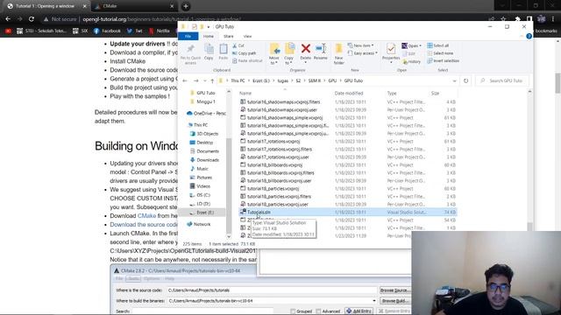561x315 pixels.
Task: Click the Explorer help question icon
Action: tap(529, 36)
